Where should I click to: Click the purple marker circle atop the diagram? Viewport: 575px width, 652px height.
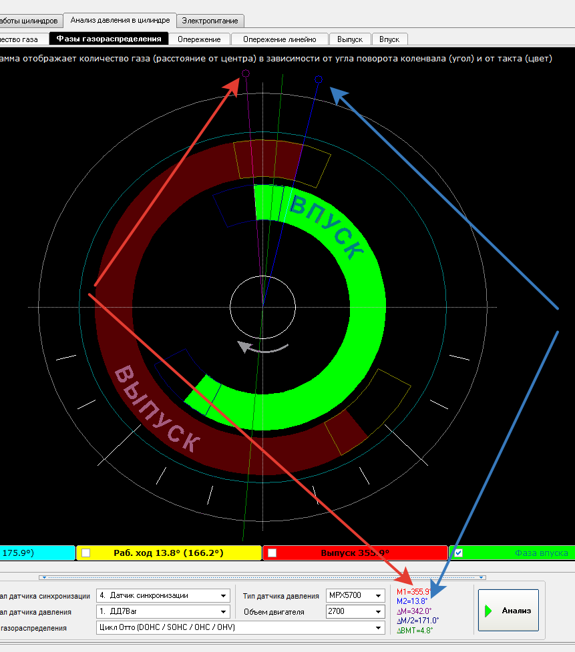click(246, 73)
